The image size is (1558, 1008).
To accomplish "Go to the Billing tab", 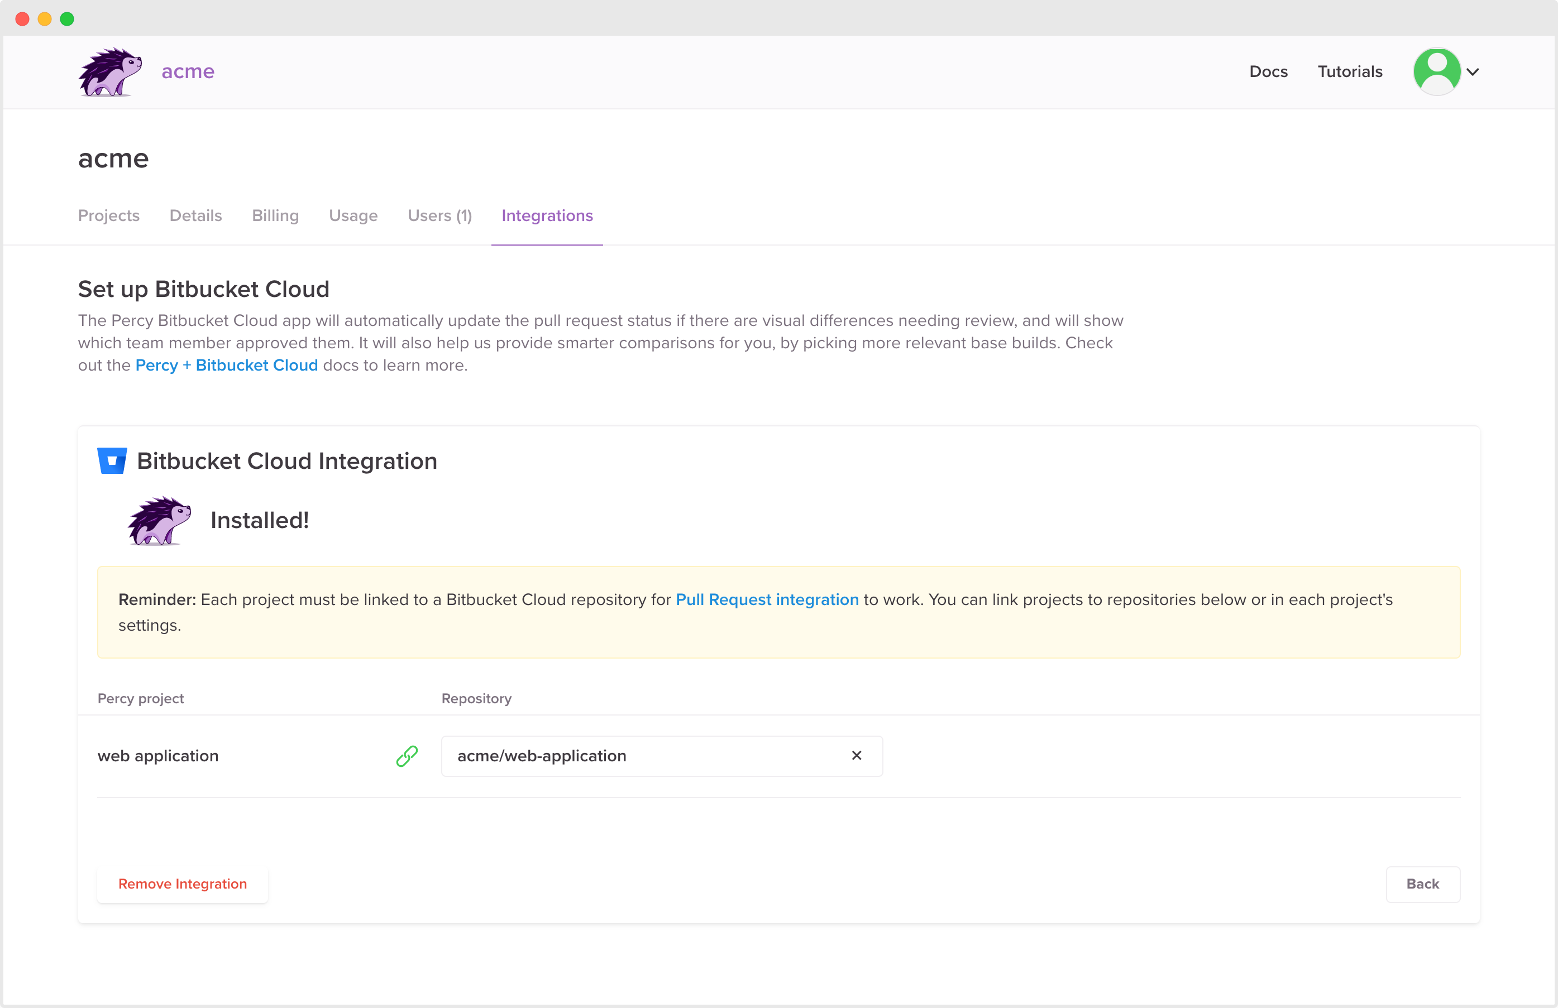I will pyautogui.click(x=275, y=215).
